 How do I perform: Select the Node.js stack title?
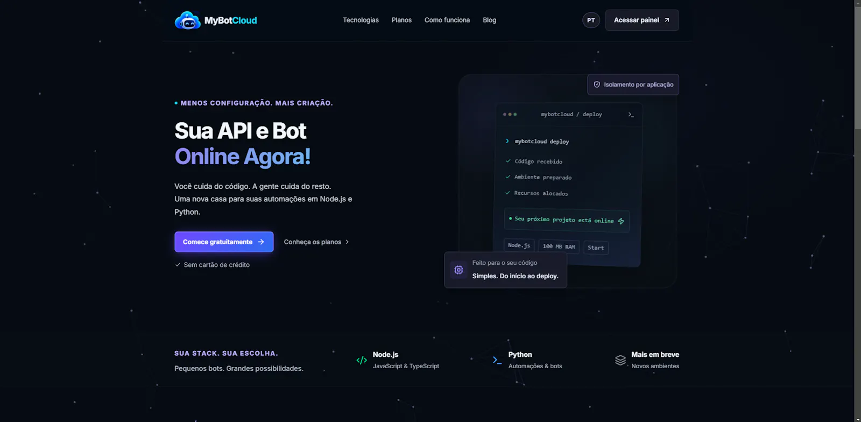[x=385, y=355]
